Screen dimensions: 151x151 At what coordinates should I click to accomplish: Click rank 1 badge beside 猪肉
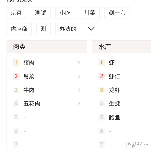16,63
